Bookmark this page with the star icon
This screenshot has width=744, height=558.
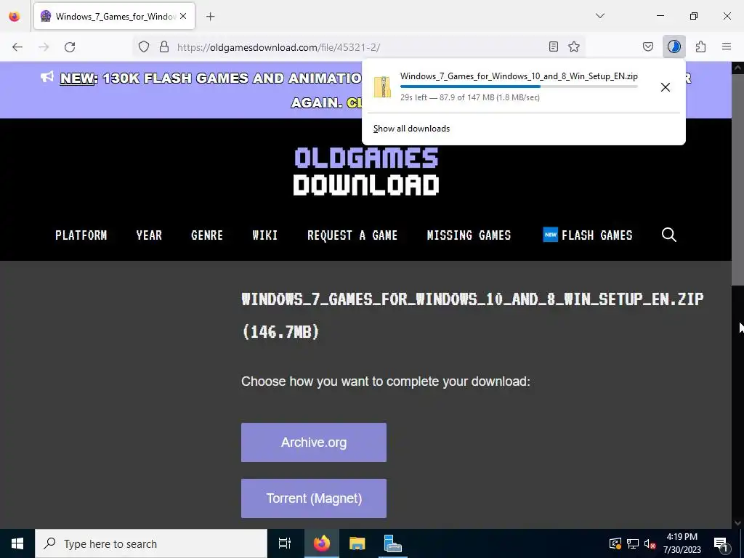click(x=574, y=46)
